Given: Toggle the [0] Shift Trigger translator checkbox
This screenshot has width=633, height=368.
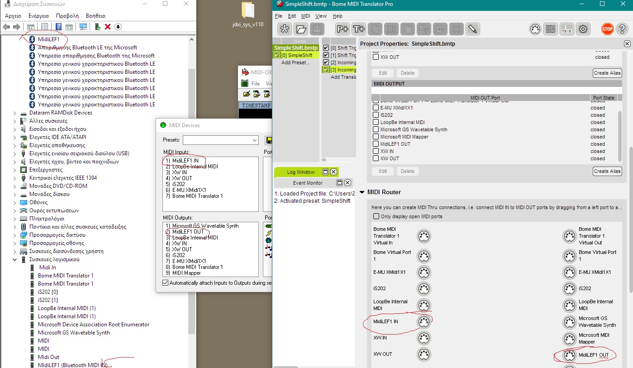Looking at the screenshot, I should (x=326, y=48).
